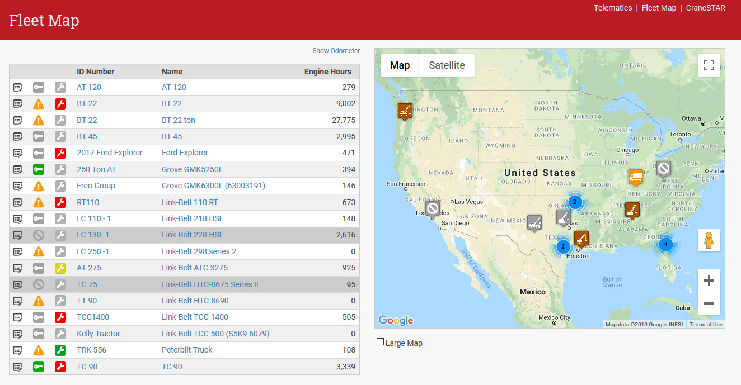Open the 250 Ton AT ID link

96,169
